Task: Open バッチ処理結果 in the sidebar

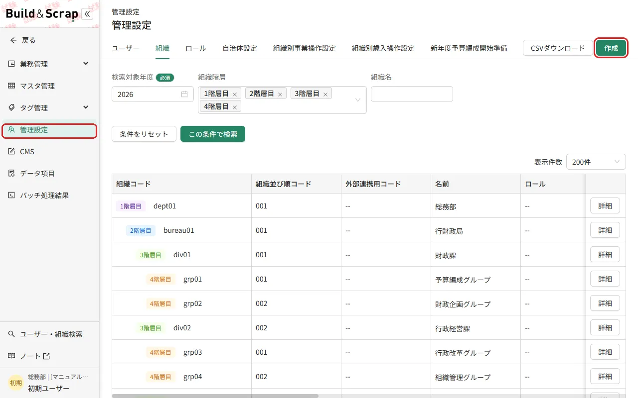Action: pyautogui.click(x=49, y=196)
